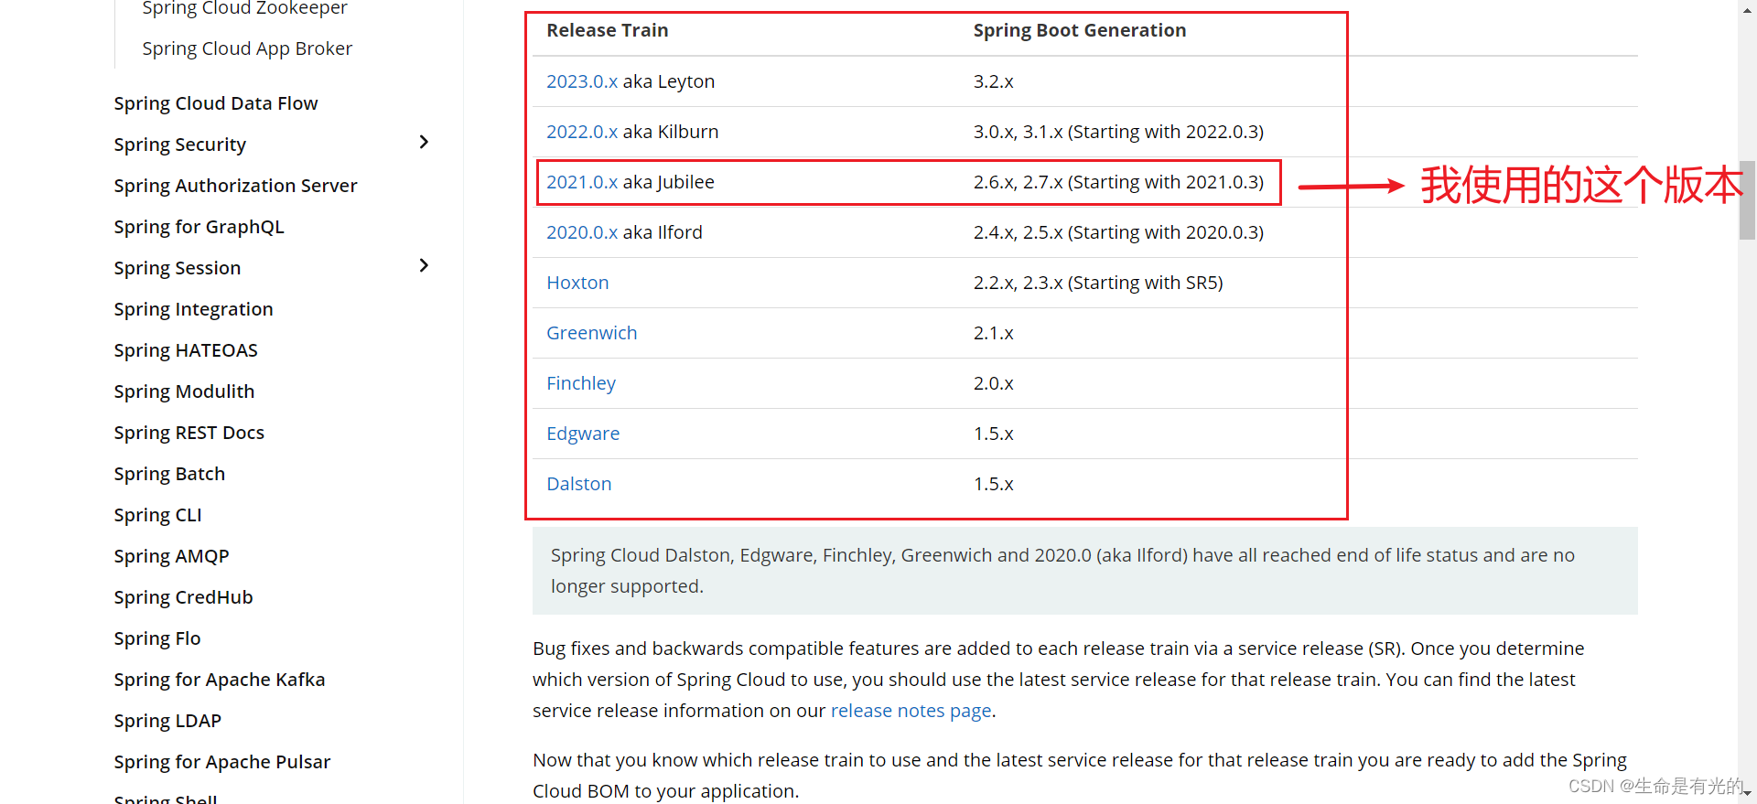
Task: Open the Greenwich release train link
Action: point(592,333)
